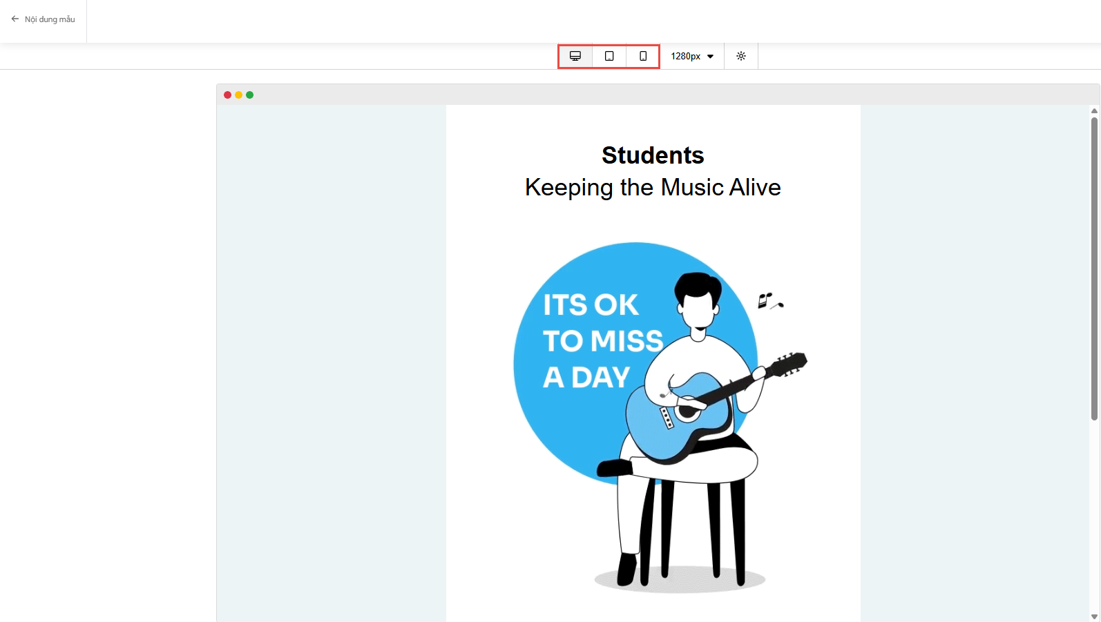
Task: Select the 'Students' heading
Action: (x=653, y=155)
